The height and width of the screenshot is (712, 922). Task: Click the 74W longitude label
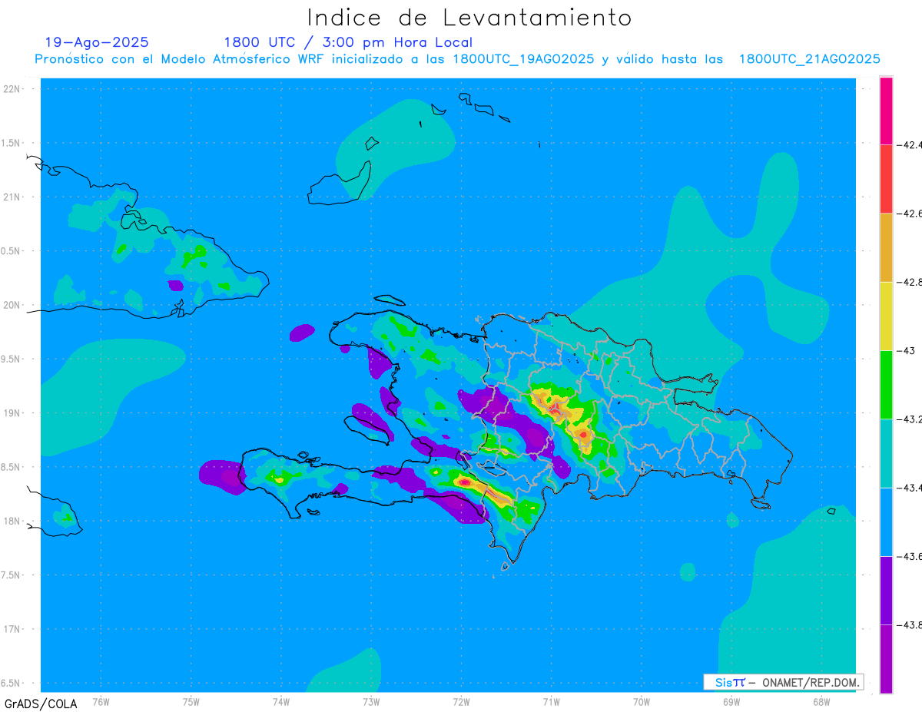[x=281, y=701]
